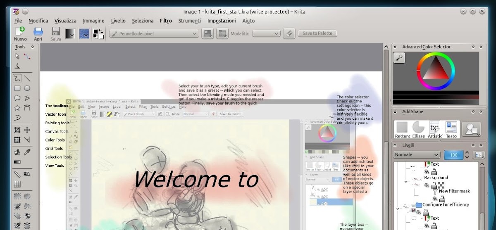Click the Save to Palette button
Viewport: 496px width, 230px height.
click(318, 33)
